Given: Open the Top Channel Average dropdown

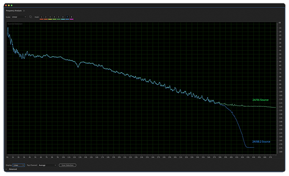Looking at the screenshot, I should point(47,165).
